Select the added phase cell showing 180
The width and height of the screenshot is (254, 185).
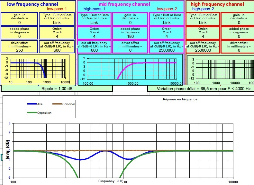click(130, 33)
